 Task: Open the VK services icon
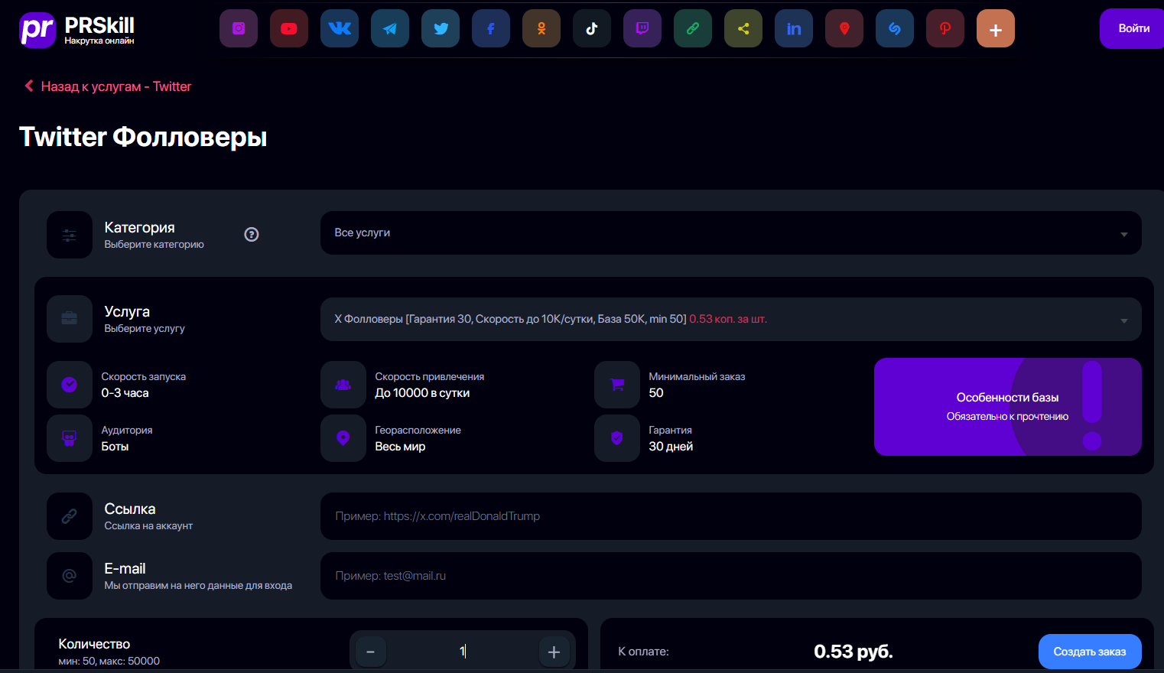340,28
